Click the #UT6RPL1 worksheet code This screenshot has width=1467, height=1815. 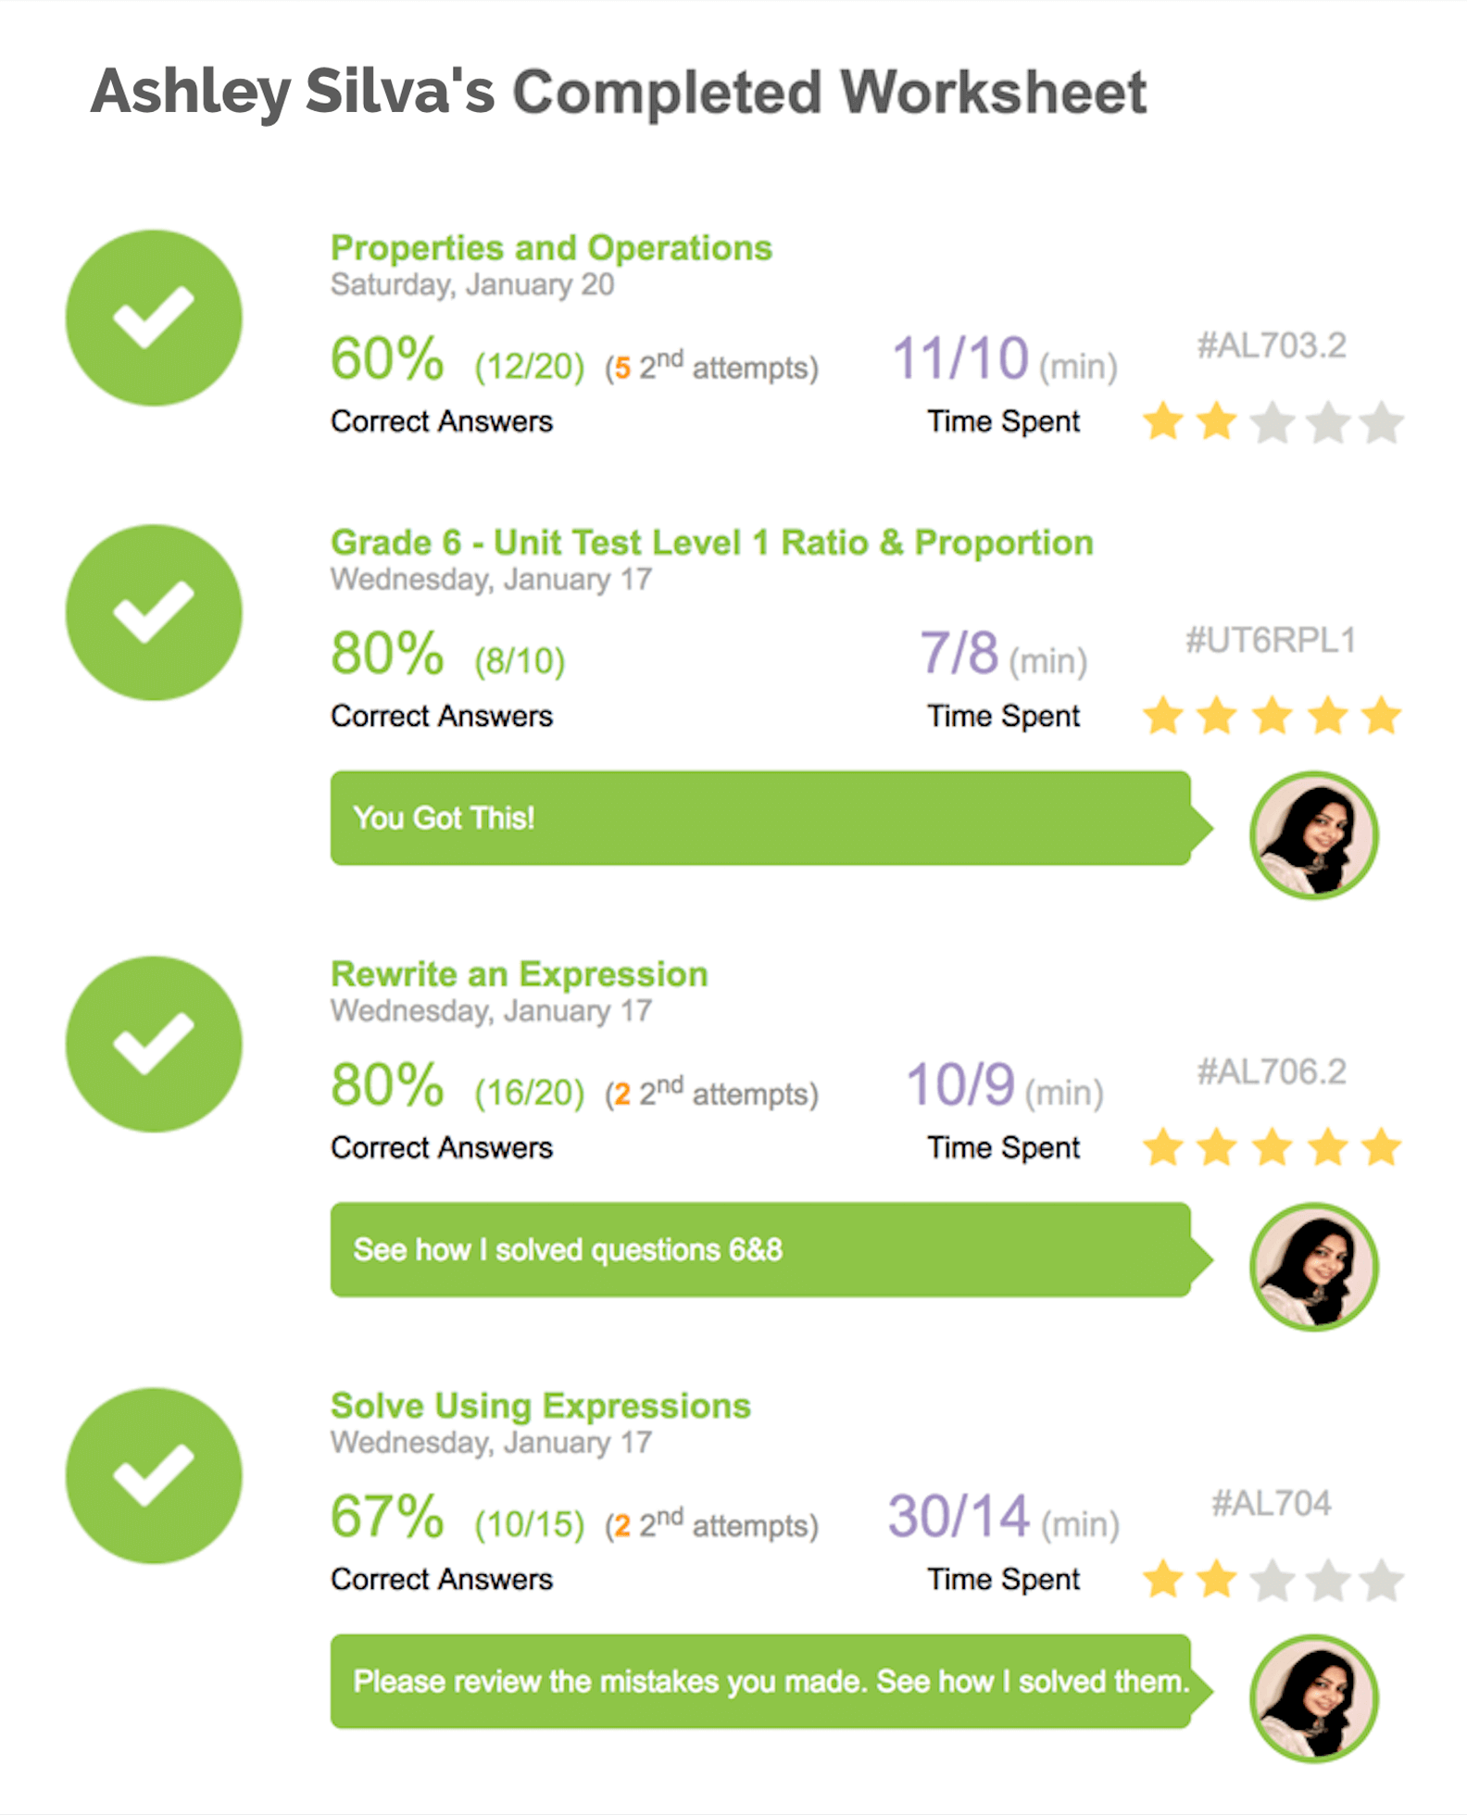(1271, 640)
